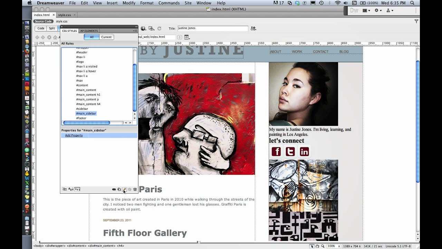Show category view in CSS properties pane

click(x=65, y=189)
